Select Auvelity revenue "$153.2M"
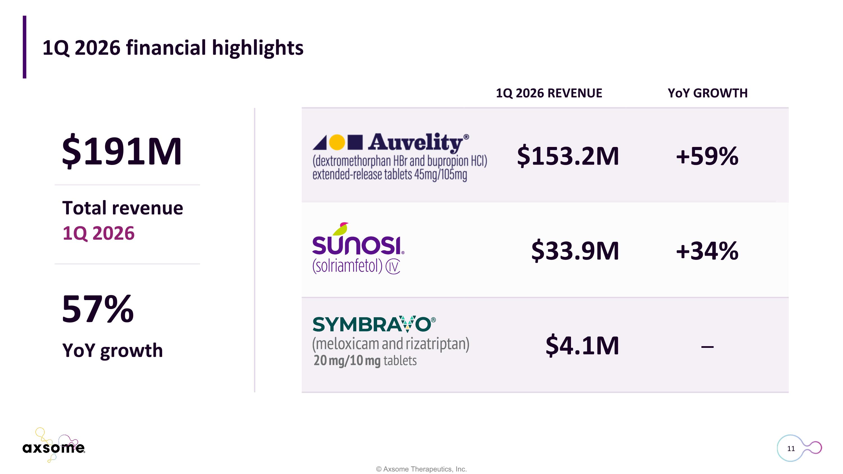The height and width of the screenshot is (474, 843). [568, 156]
